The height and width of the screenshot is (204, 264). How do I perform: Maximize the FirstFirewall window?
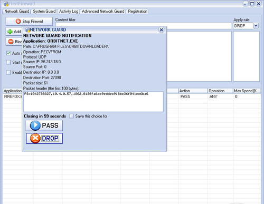[252, 4]
